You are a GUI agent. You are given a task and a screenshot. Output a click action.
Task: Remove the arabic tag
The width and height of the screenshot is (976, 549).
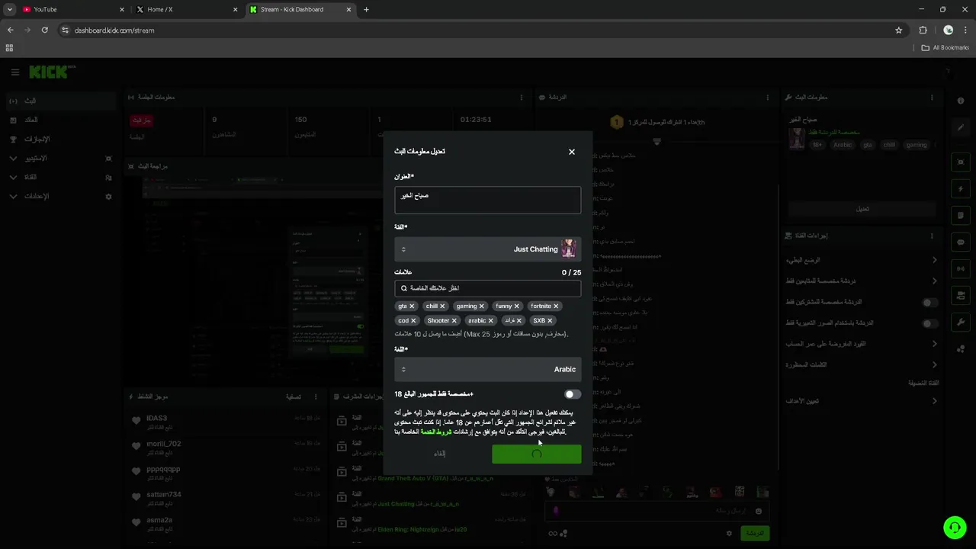coord(490,321)
